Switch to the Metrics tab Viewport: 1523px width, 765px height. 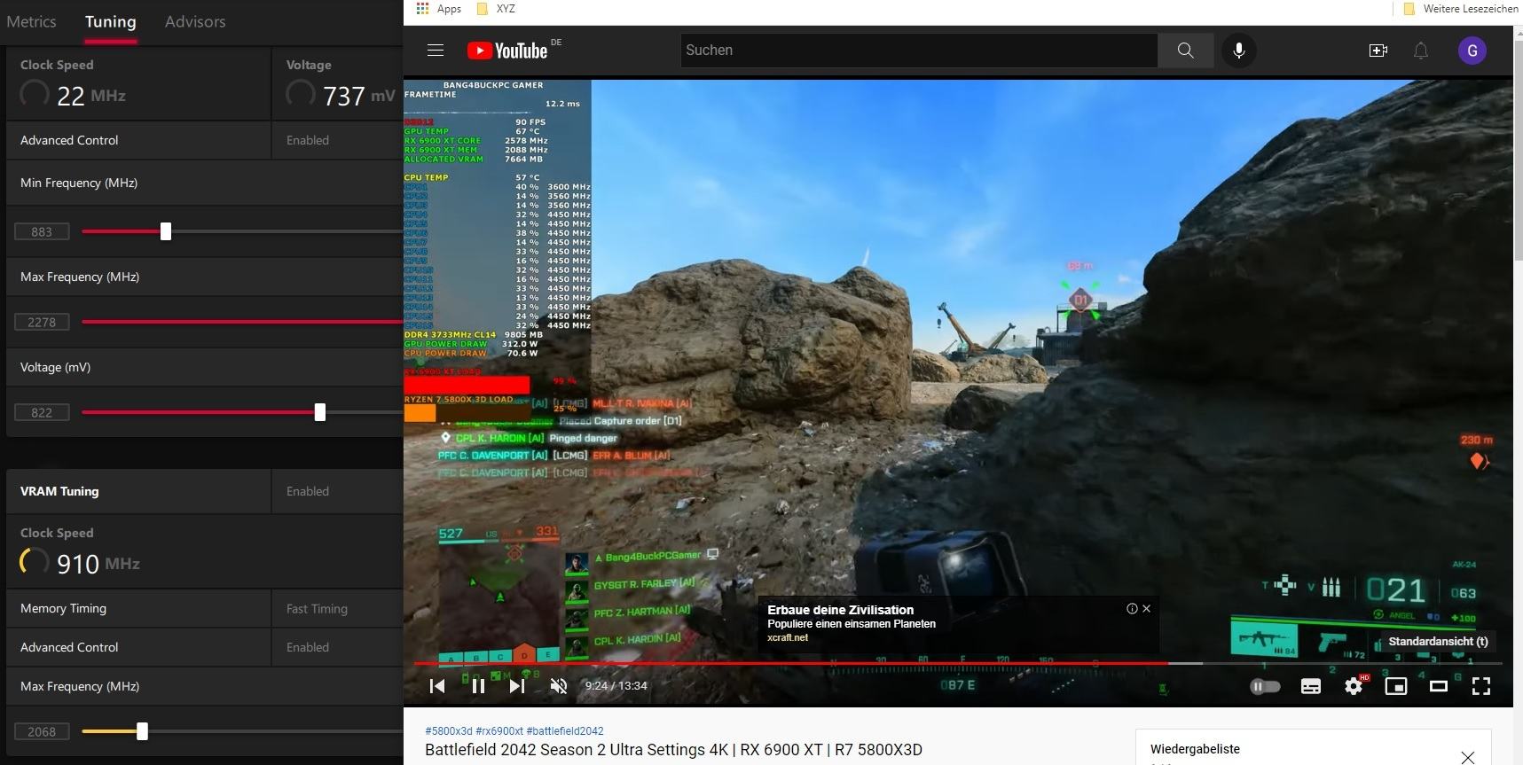(x=31, y=21)
